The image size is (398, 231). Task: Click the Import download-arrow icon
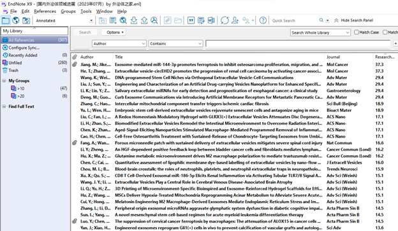[x=134, y=20]
